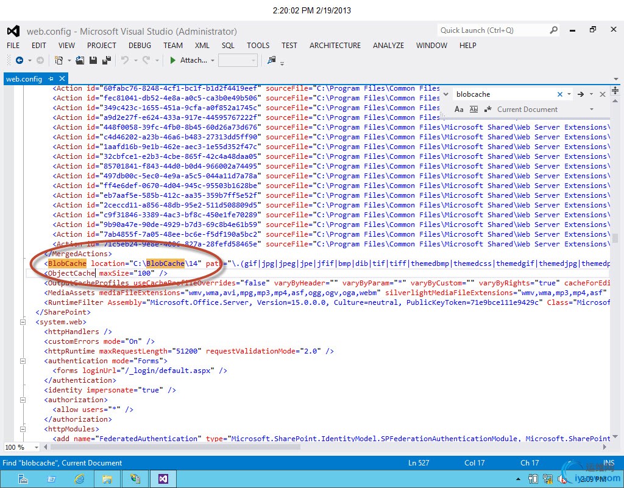Open the DEBUG menu

tap(140, 45)
